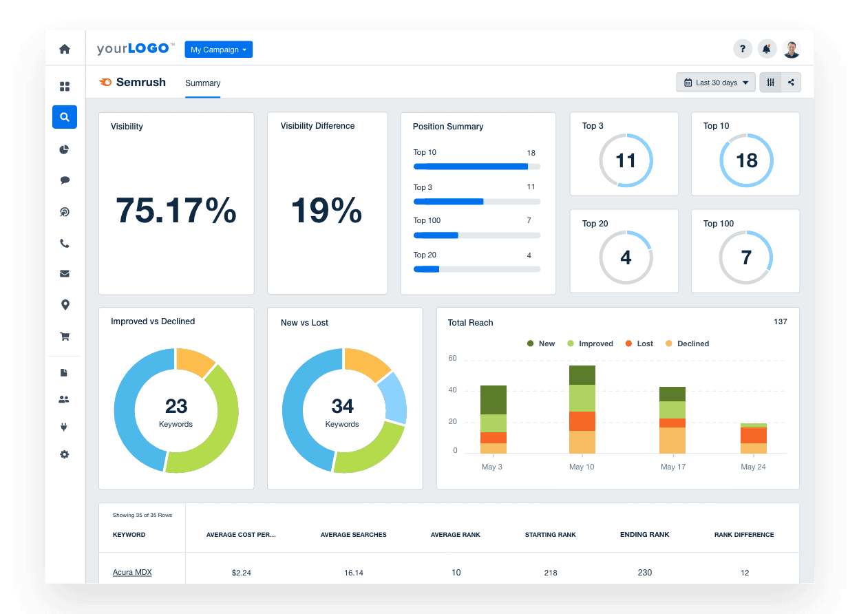Click the help question mark button

(743, 49)
